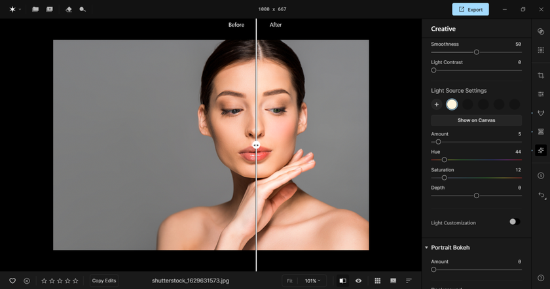Select the last empty light source slot

coord(514,105)
